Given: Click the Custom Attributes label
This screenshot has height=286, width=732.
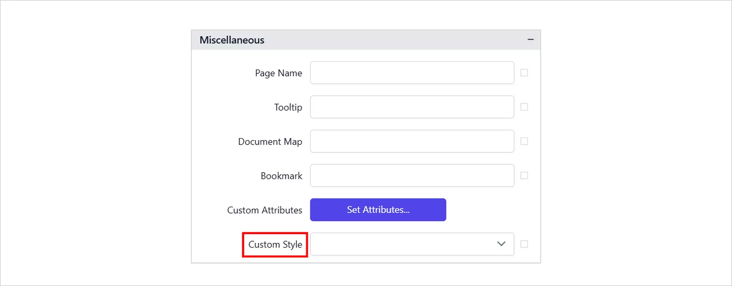Looking at the screenshot, I should coord(264,210).
